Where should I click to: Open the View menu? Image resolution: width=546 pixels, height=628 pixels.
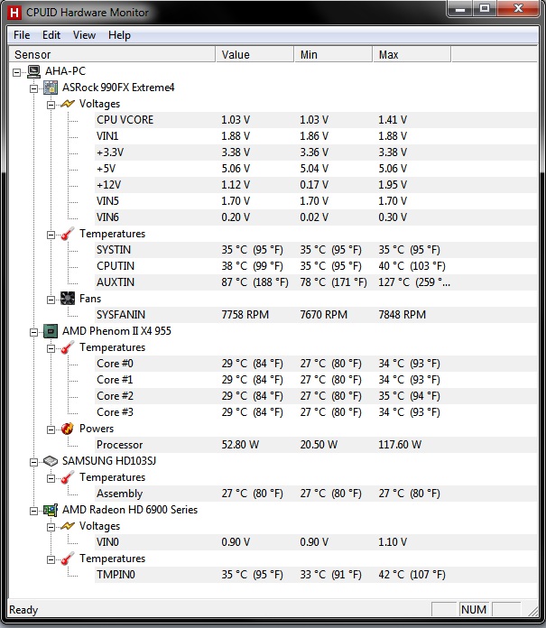[84, 35]
